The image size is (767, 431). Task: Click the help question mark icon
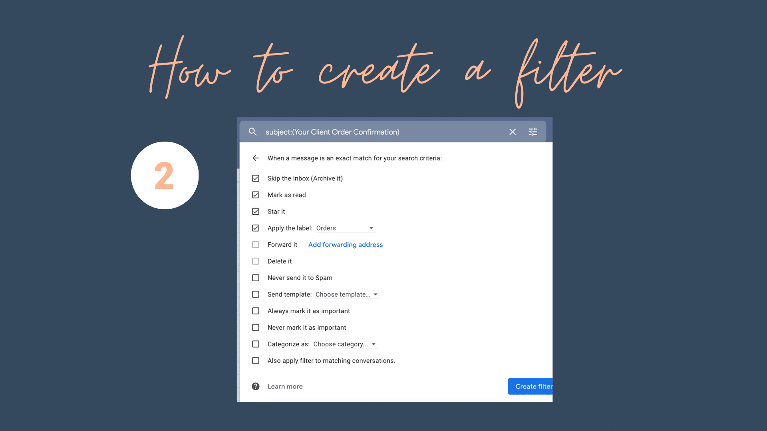point(256,386)
